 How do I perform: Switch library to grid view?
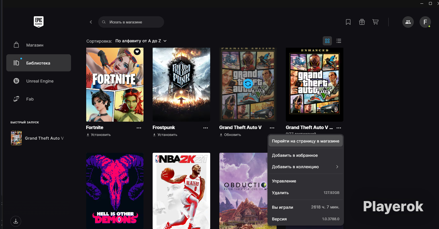click(x=327, y=41)
